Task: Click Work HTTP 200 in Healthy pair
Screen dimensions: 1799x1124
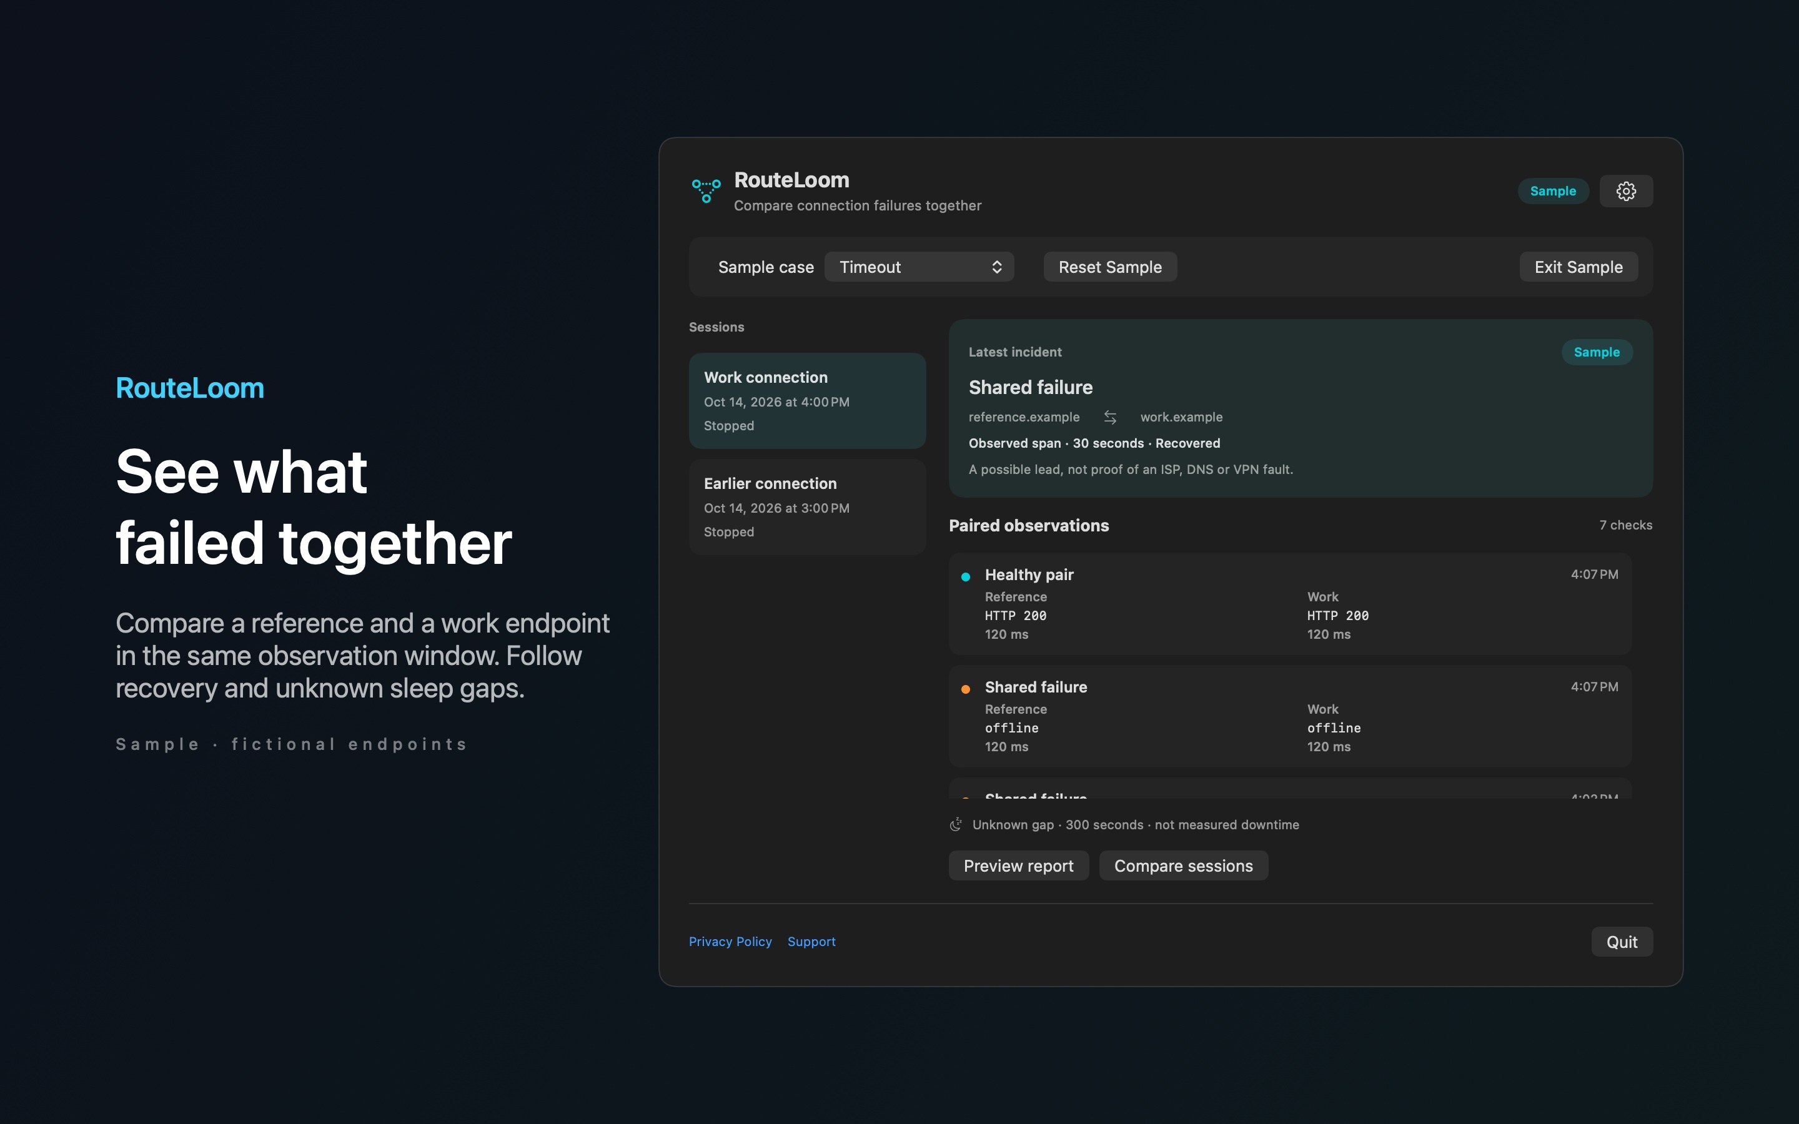Action: tap(1337, 616)
